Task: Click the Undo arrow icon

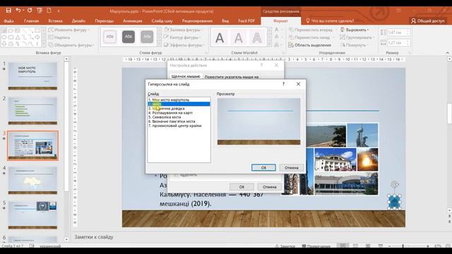Action: 18,11
